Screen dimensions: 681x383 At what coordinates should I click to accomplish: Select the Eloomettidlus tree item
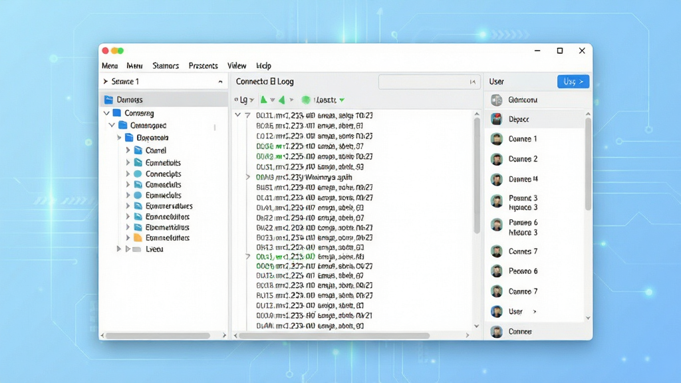click(x=167, y=227)
